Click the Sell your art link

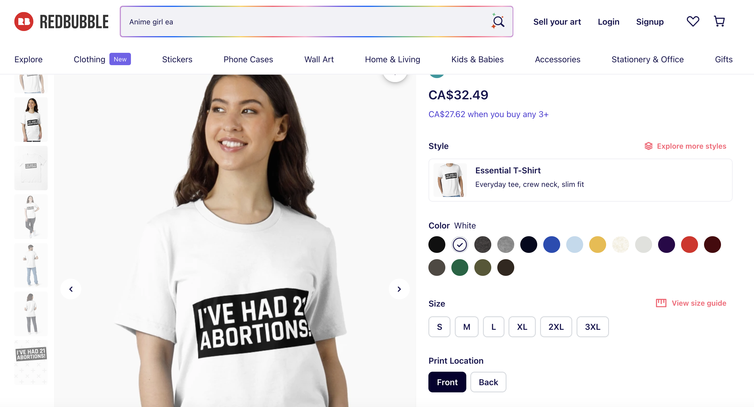(x=557, y=22)
